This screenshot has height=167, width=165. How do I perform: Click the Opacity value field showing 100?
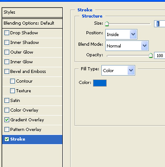(x=159, y=56)
